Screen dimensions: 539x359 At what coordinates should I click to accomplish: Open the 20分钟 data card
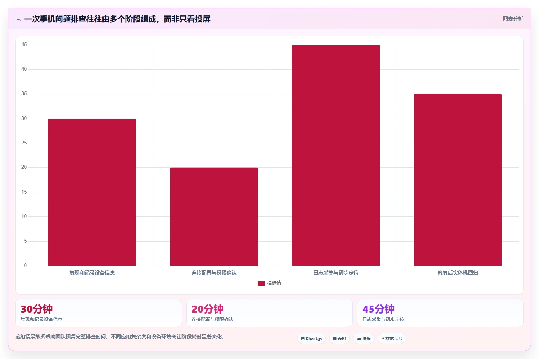tap(269, 313)
